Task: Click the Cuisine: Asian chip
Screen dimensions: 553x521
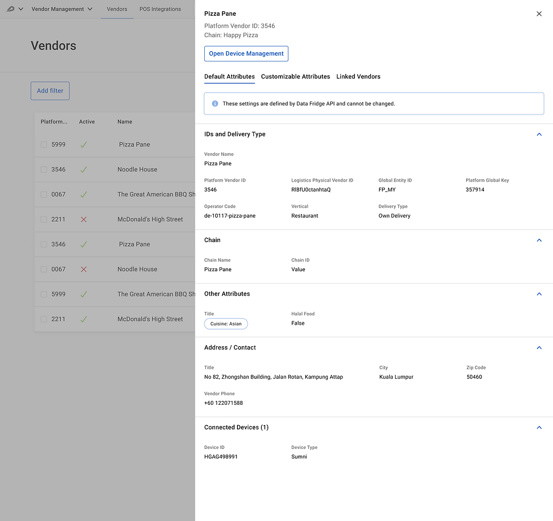Action: pyautogui.click(x=226, y=324)
